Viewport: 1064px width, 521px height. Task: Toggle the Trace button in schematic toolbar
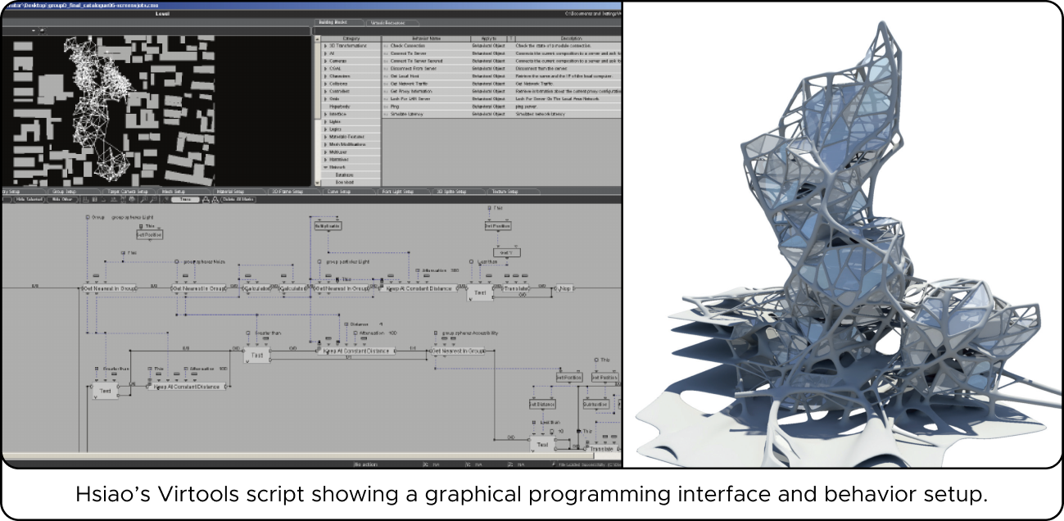(185, 199)
